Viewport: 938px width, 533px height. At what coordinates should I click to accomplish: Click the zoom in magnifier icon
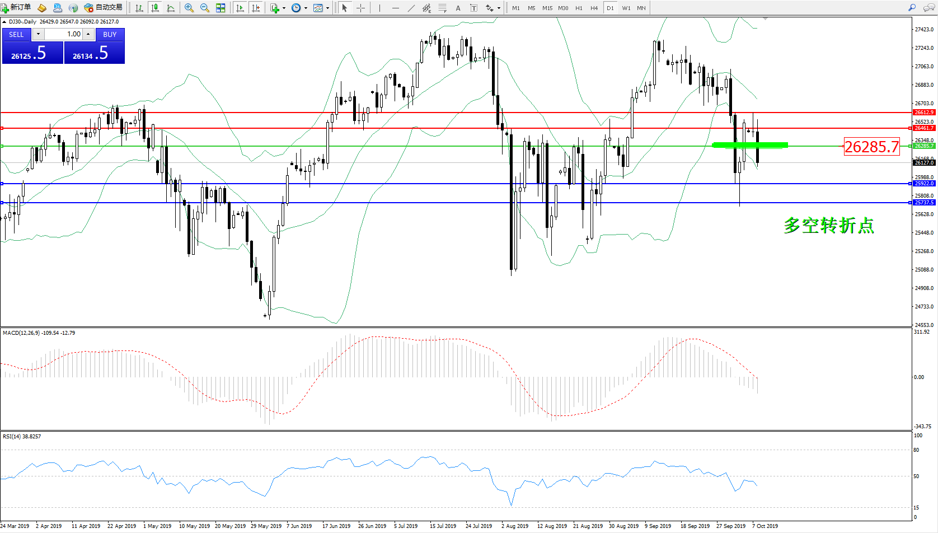click(189, 8)
